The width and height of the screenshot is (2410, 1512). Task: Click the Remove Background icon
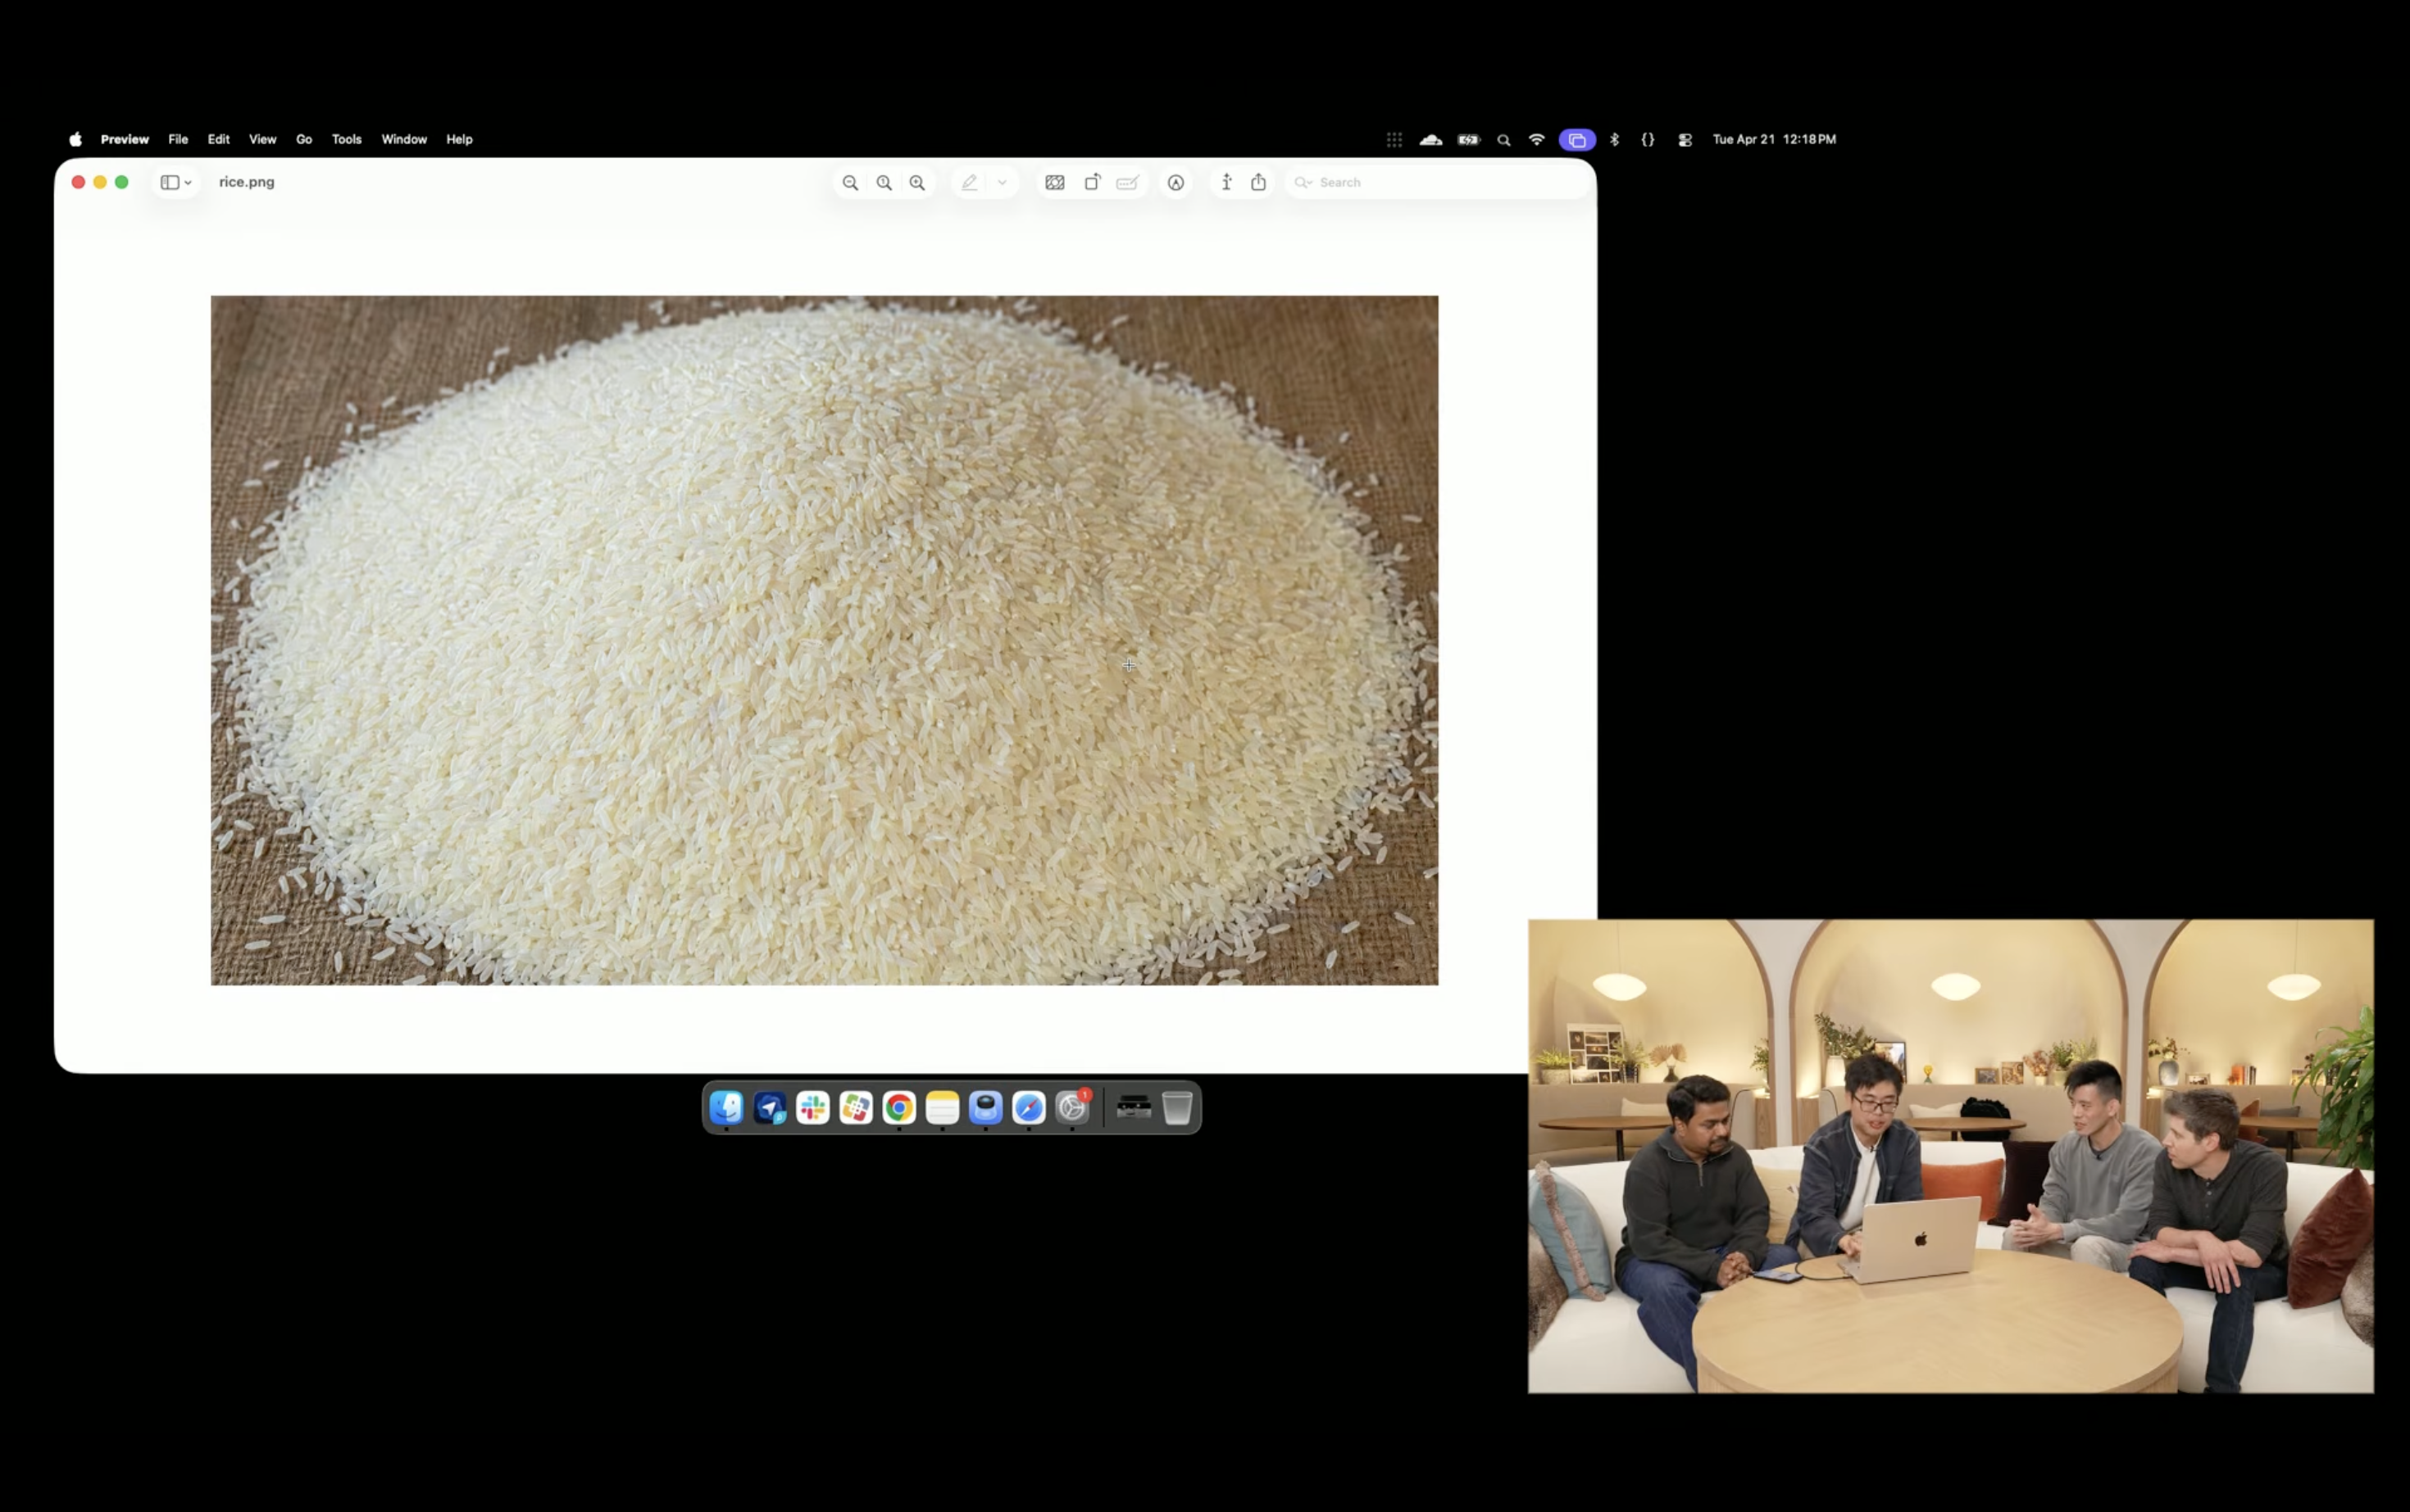[x=1055, y=183]
